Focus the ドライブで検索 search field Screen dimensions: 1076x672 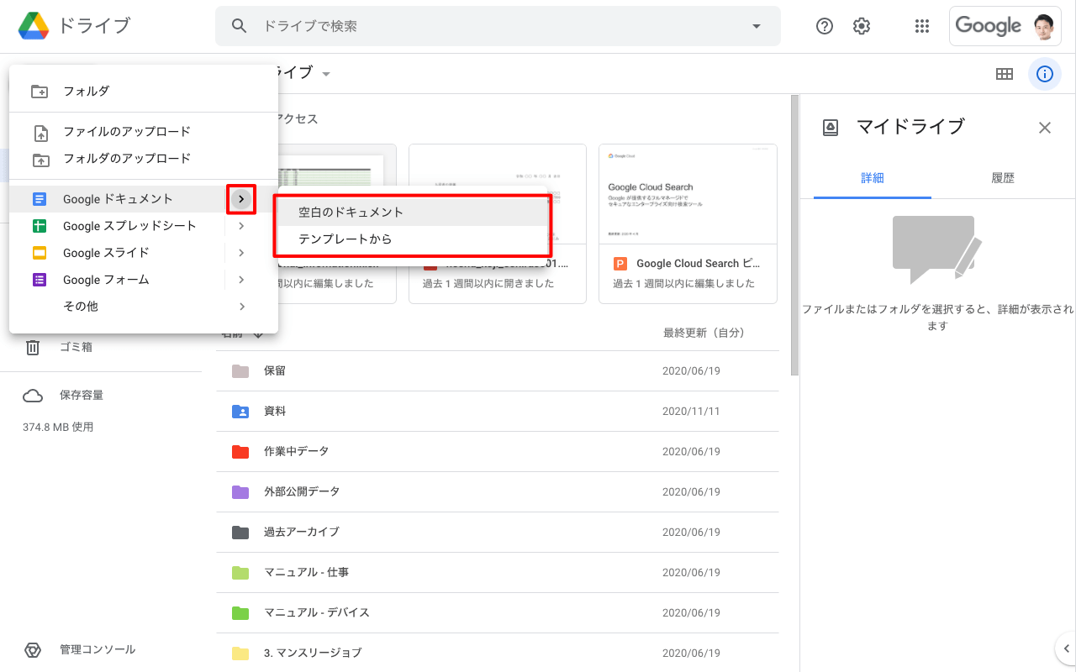tap(498, 26)
